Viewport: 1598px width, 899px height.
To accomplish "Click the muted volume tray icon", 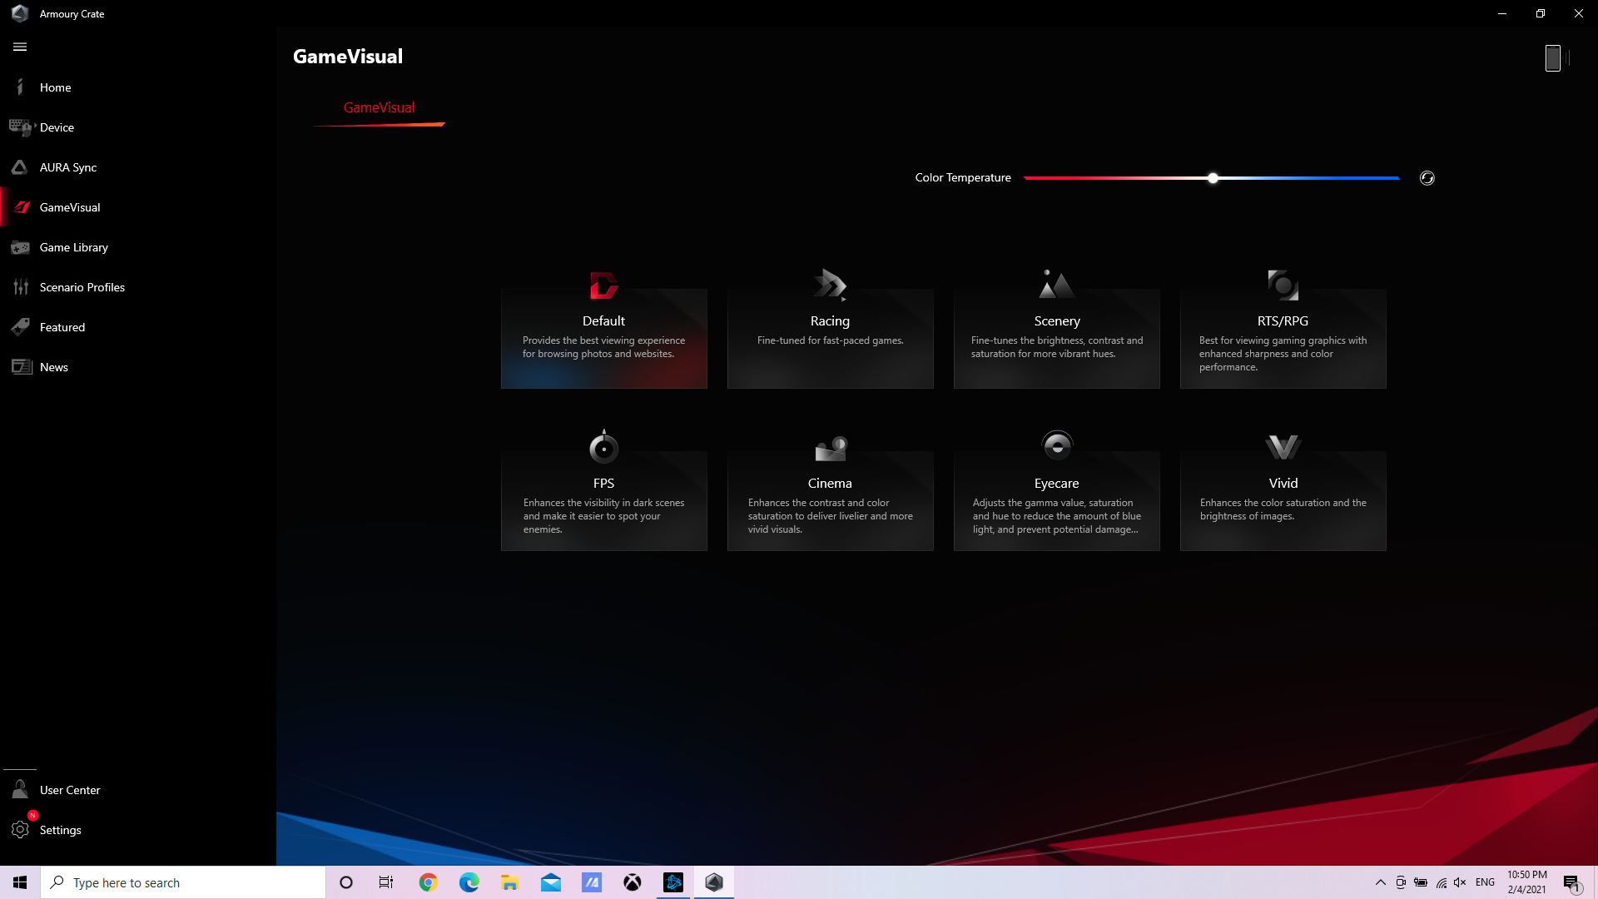I will (x=1460, y=882).
